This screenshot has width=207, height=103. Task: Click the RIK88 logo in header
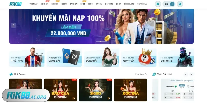[16, 4]
